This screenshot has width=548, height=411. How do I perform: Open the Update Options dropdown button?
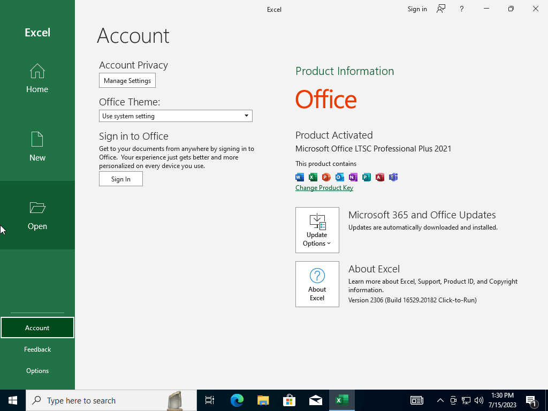coord(317,230)
